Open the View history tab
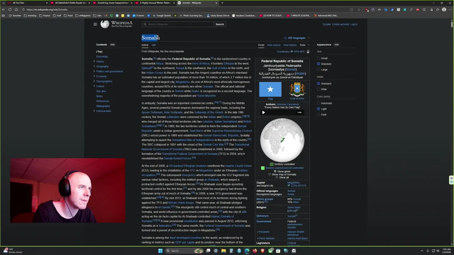 click(290, 45)
